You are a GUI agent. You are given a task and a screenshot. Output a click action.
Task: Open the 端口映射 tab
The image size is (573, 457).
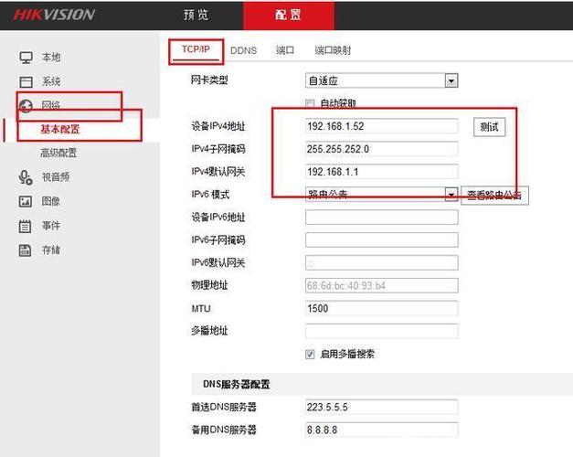333,50
